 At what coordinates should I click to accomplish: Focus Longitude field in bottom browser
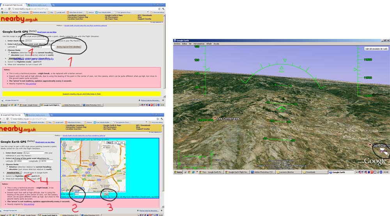click(x=46, y=161)
